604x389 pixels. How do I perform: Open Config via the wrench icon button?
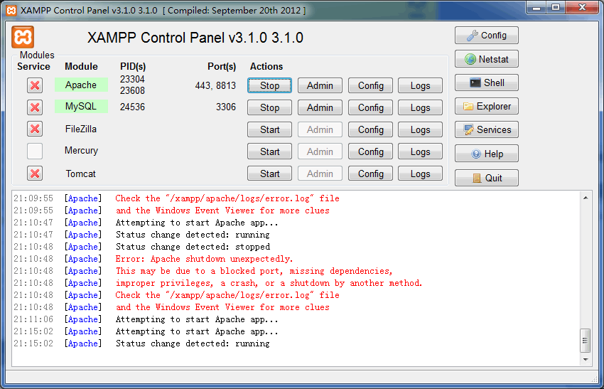[x=487, y=36]
